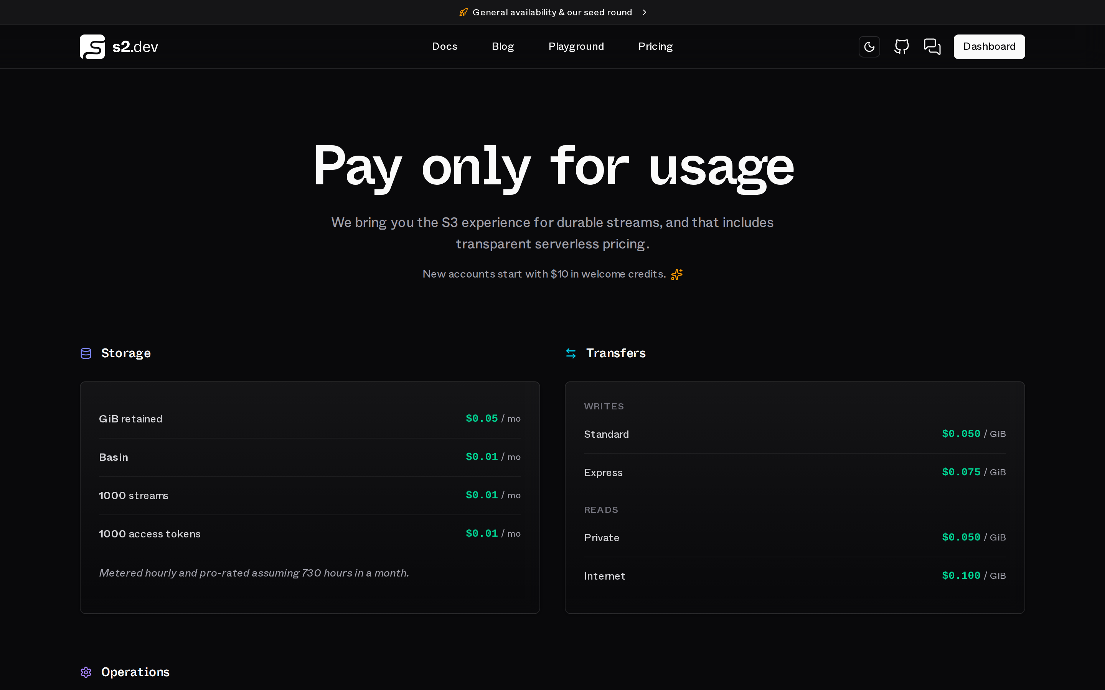Expand the announcement banner chevron arrow
1105x690 pixels.
pyautogui.click(x=644, y=12)
